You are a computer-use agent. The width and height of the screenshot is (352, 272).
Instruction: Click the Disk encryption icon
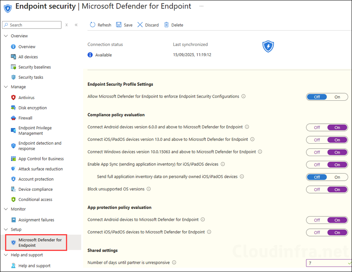click(x=14, y=108)
